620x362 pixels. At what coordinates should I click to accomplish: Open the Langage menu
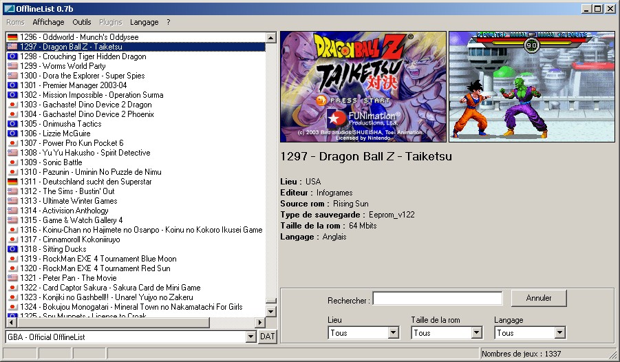(x=145, y=22)
